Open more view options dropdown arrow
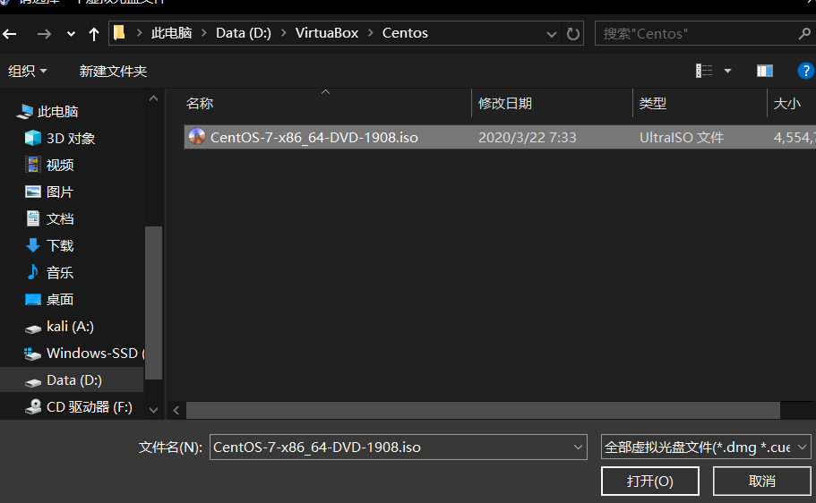 727,71
